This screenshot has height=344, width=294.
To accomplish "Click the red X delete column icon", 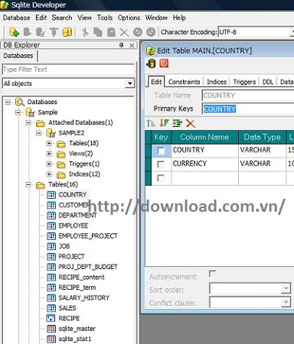I will [x=191, y=123].
